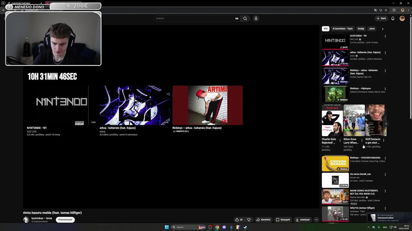Open the Chrome profile avatar

point(402,10)
